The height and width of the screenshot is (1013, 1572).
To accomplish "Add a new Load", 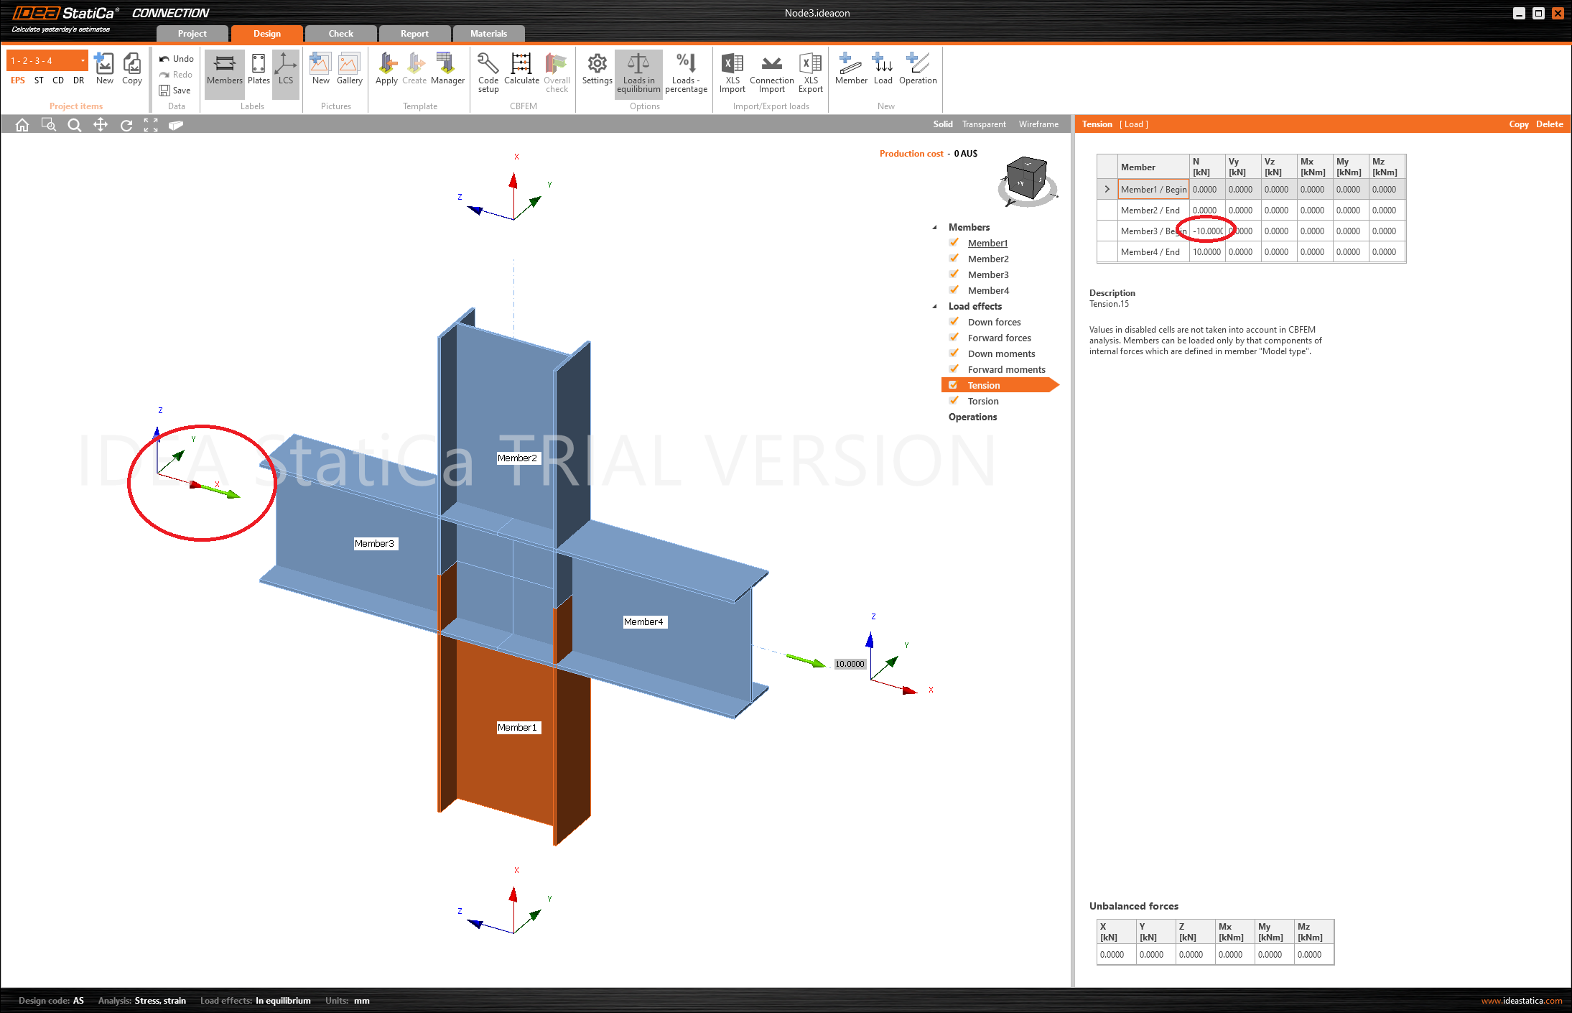I will tap(883, 68).
